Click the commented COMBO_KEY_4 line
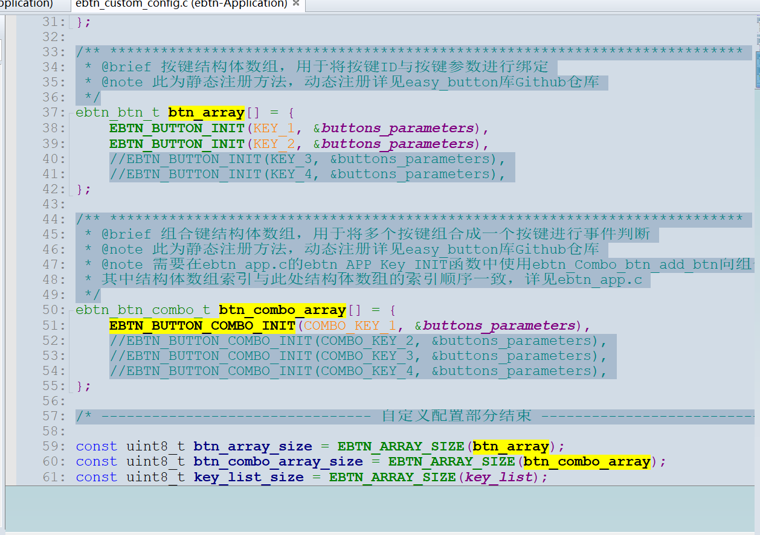Viewport: 760px width, 535px height. (x=358, y=371)
